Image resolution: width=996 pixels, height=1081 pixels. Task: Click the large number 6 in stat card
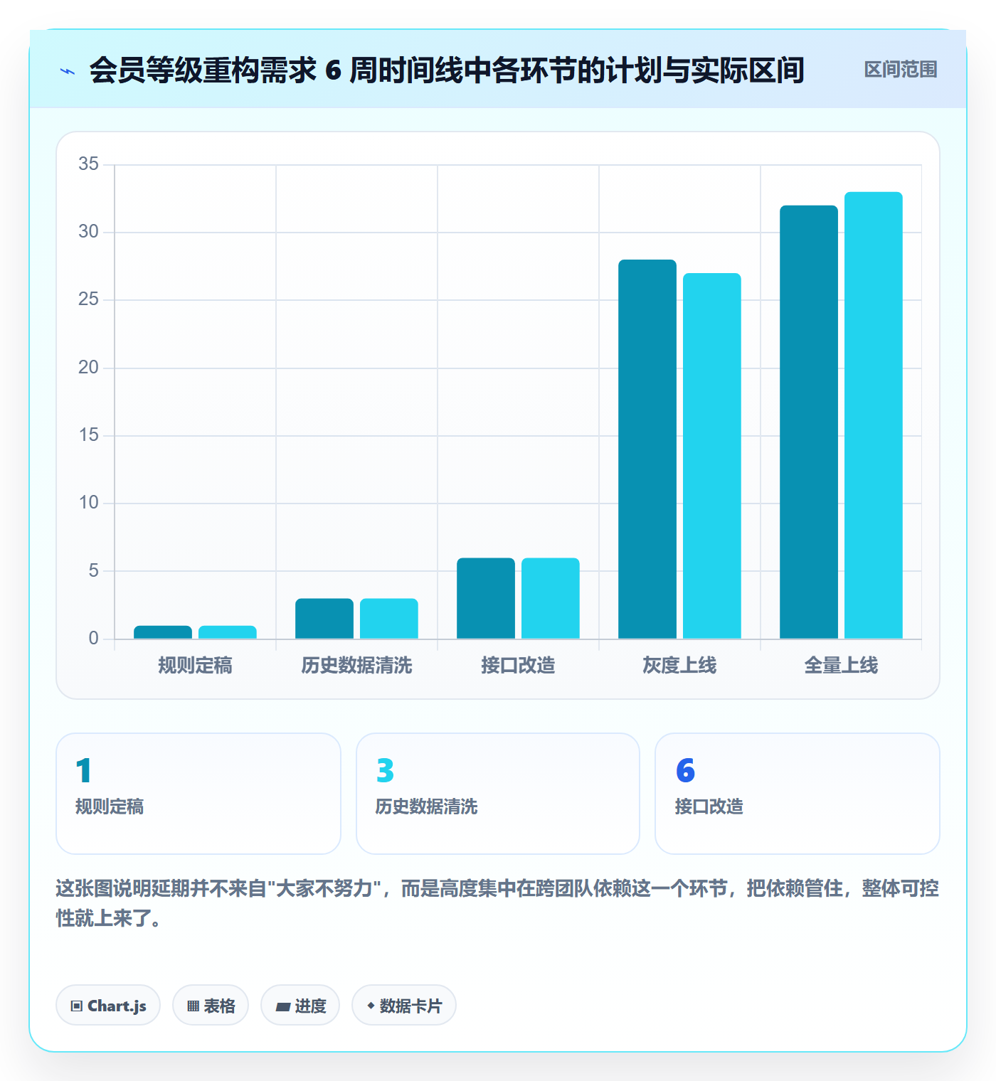click(x=685, y=771)
